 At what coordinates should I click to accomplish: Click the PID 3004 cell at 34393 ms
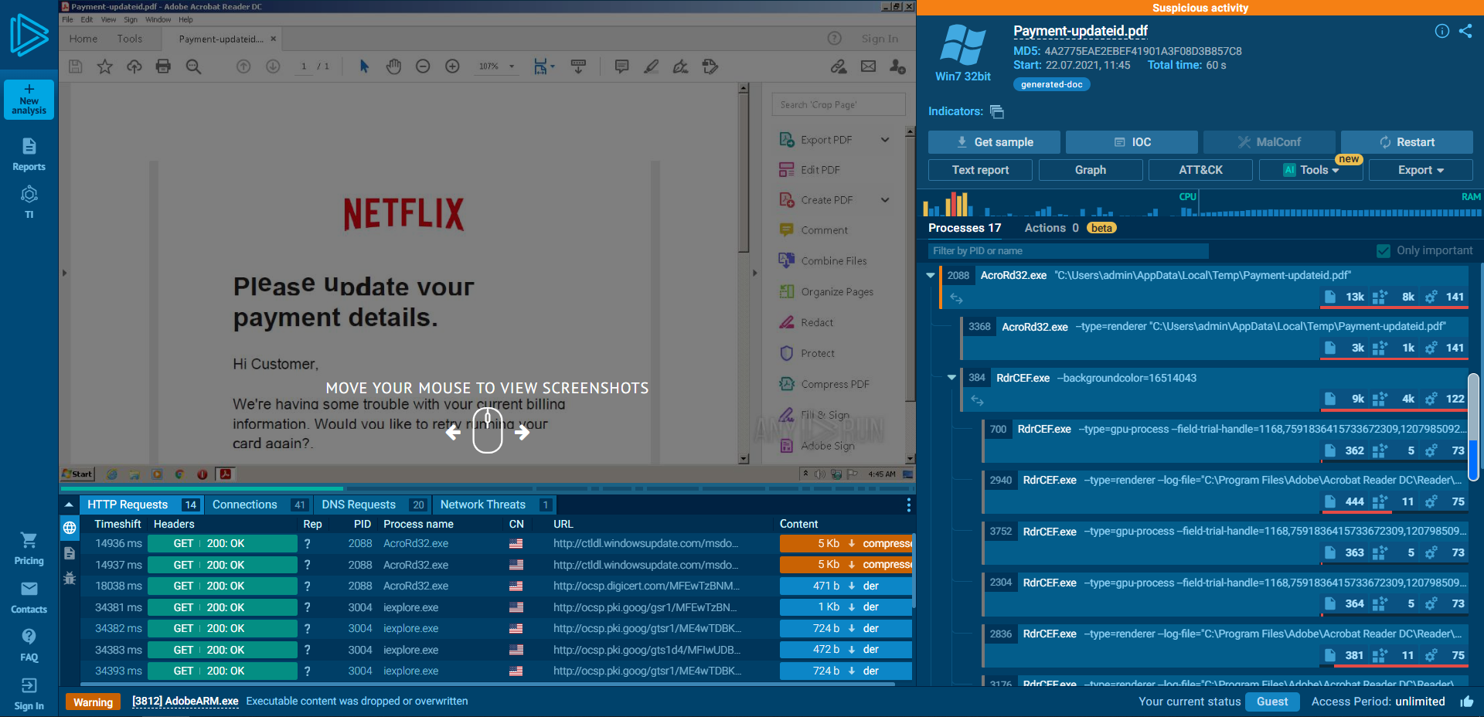(359, 671)
